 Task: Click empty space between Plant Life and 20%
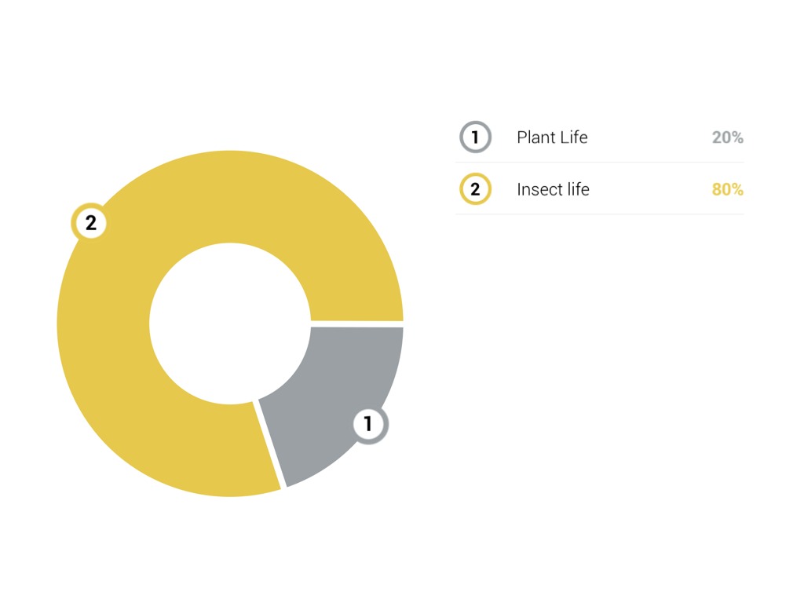click(650, 137)
